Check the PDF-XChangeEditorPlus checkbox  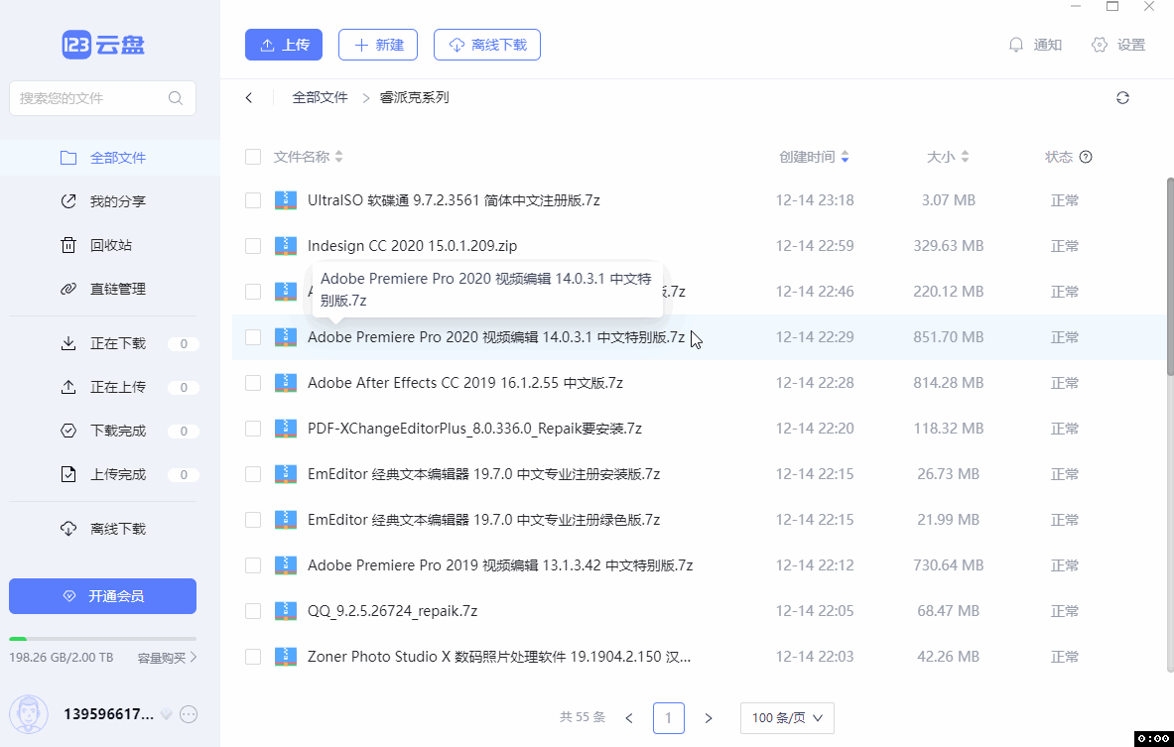(x=253, y=429)
